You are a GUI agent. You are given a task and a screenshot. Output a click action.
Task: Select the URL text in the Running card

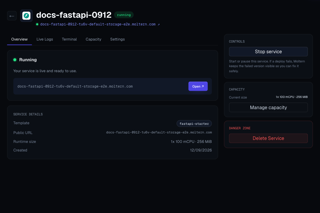tap(75, 86)
